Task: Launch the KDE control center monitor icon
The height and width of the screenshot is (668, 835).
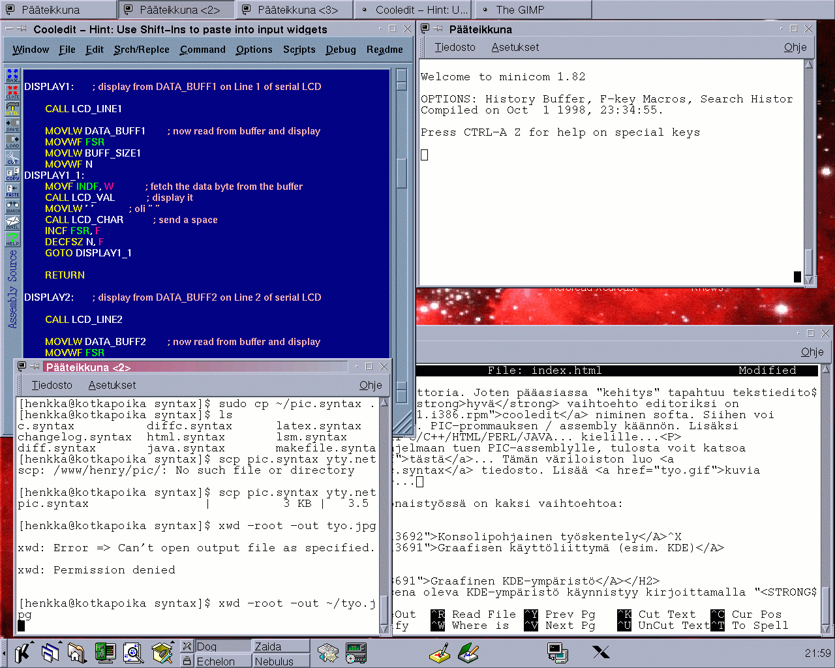Action: coord(105,653)
